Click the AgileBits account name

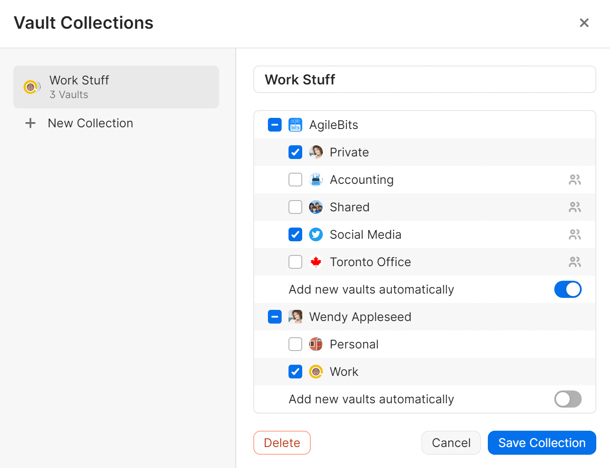(x=334, y=125)
